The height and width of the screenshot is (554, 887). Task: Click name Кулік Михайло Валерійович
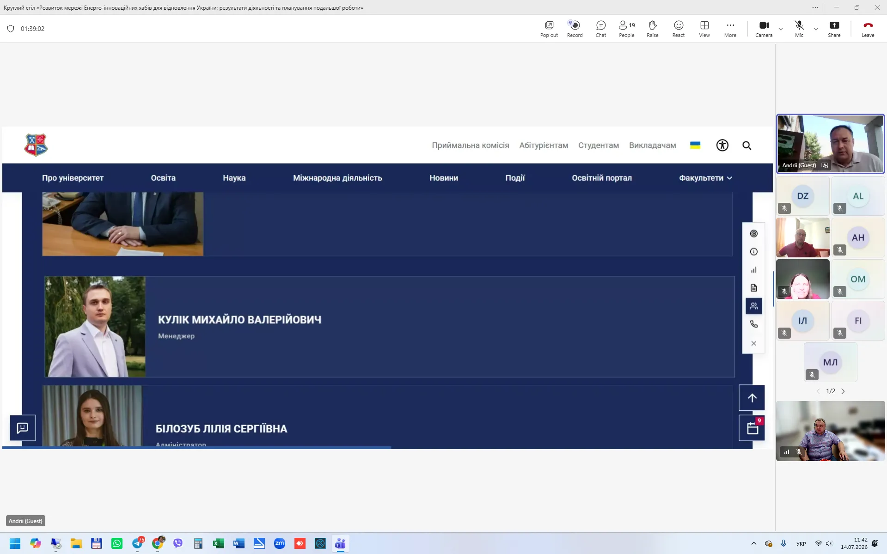tap(239, 320)
